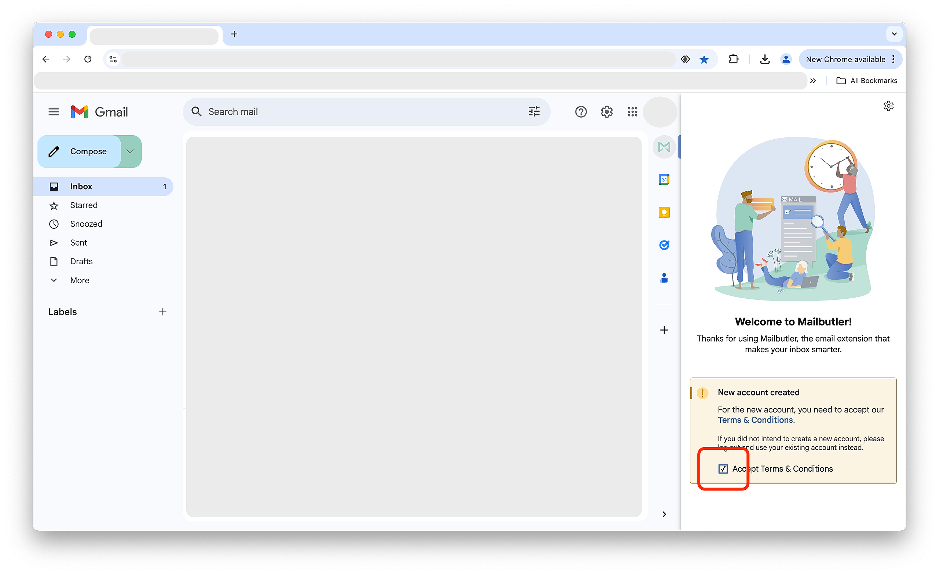This screenshot has height=574, width=939.
Task: Click New Chrome available button
Action: point(845,59)
